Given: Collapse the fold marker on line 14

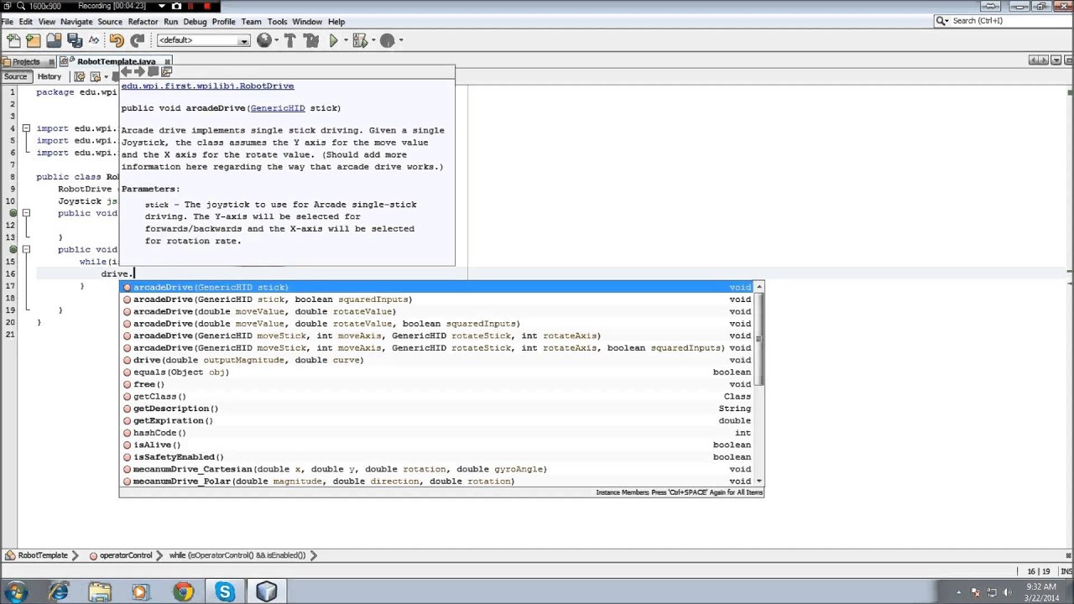Looking at the screenshot, I should pos(26,249).
